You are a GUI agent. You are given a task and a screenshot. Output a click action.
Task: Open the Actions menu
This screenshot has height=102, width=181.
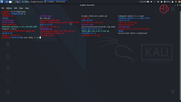pos(9,8)
